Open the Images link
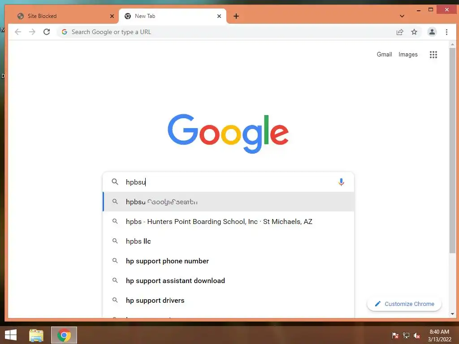Screen dimensions: 459x344 408,54
